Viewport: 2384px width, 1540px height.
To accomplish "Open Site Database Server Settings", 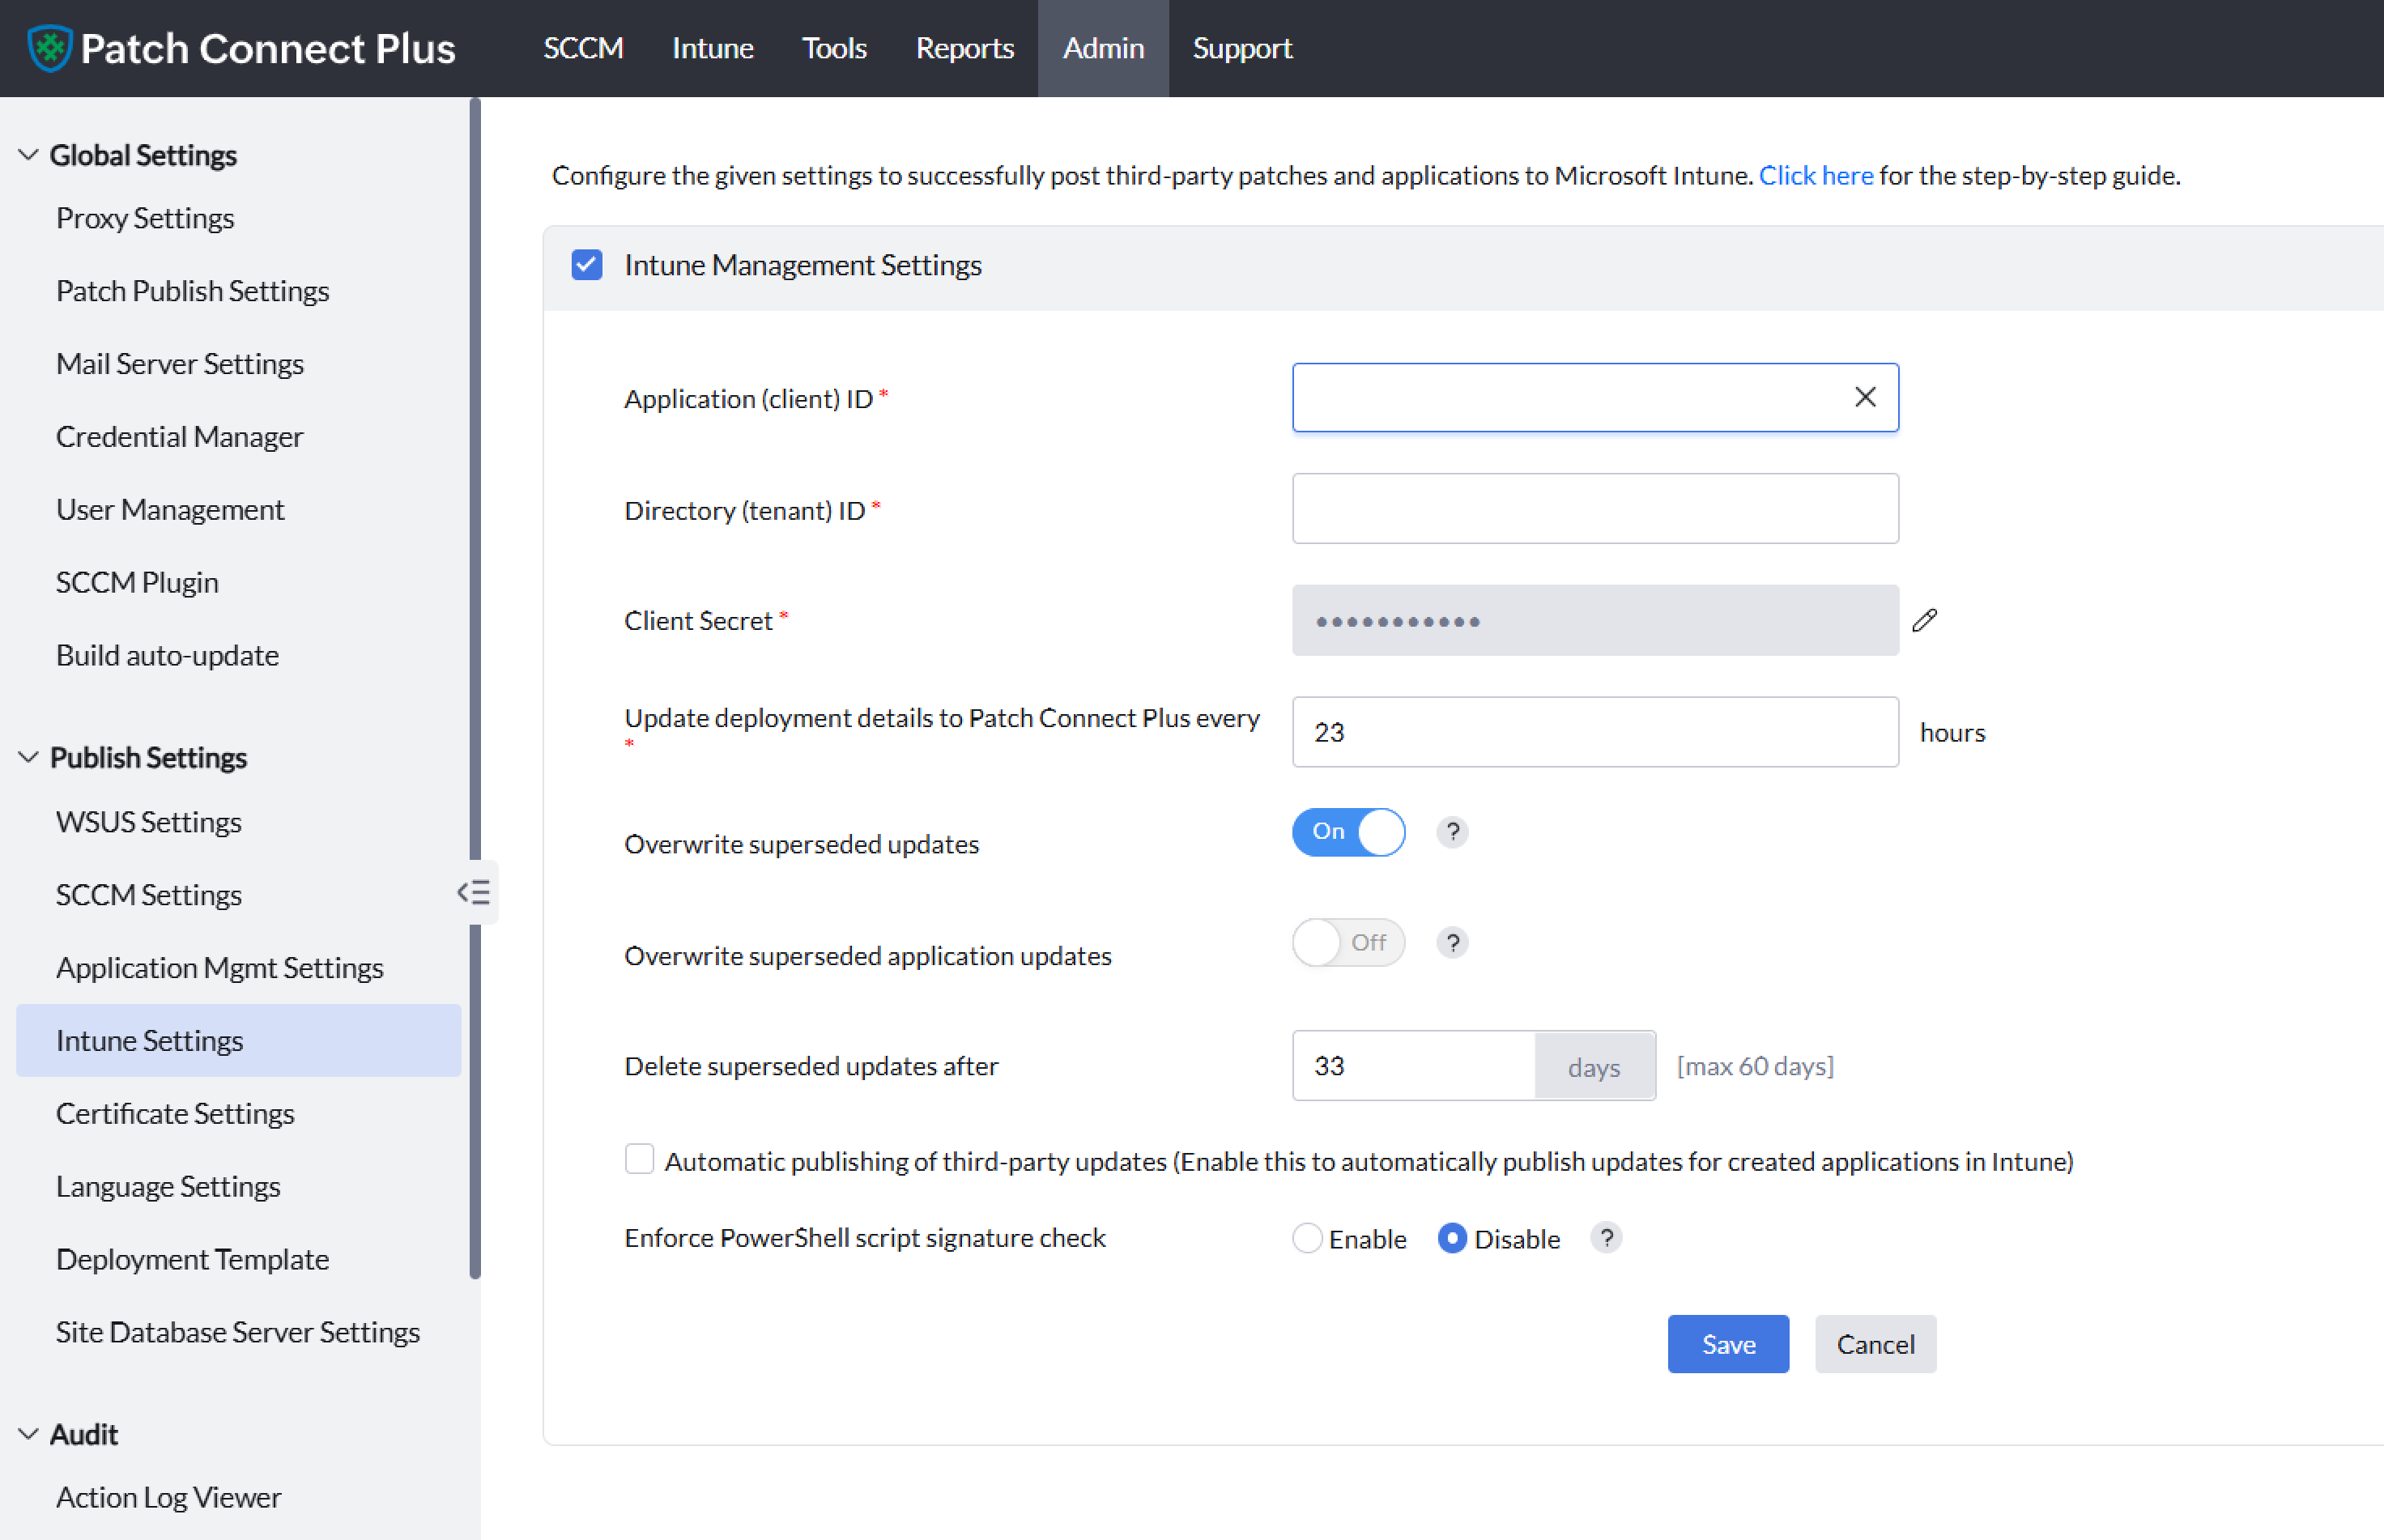I will tap(238, 1333).
